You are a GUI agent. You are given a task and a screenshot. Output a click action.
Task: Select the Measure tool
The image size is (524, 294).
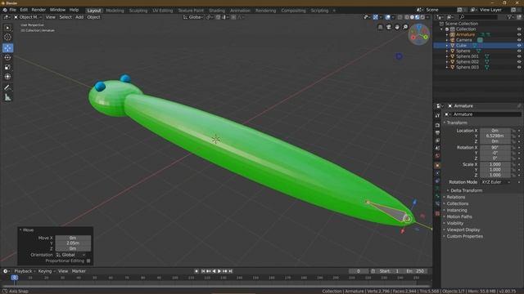(7, 97)
